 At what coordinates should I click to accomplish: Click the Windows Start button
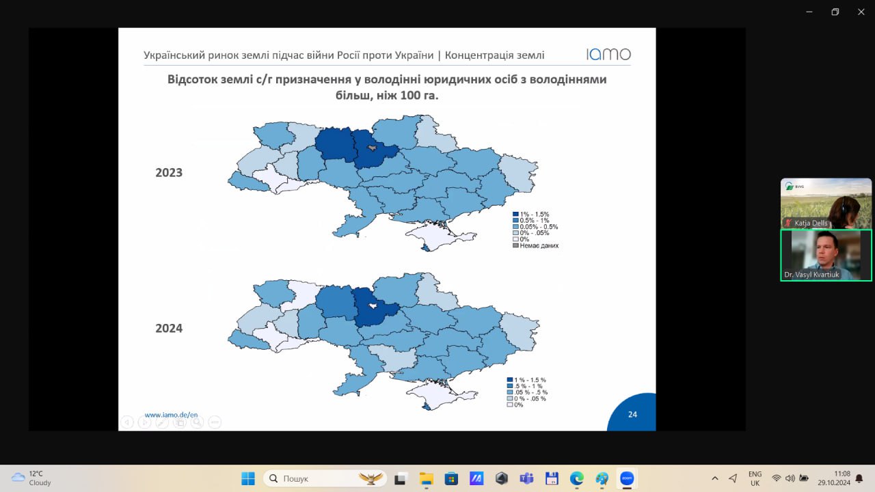[x=248, y=478]
